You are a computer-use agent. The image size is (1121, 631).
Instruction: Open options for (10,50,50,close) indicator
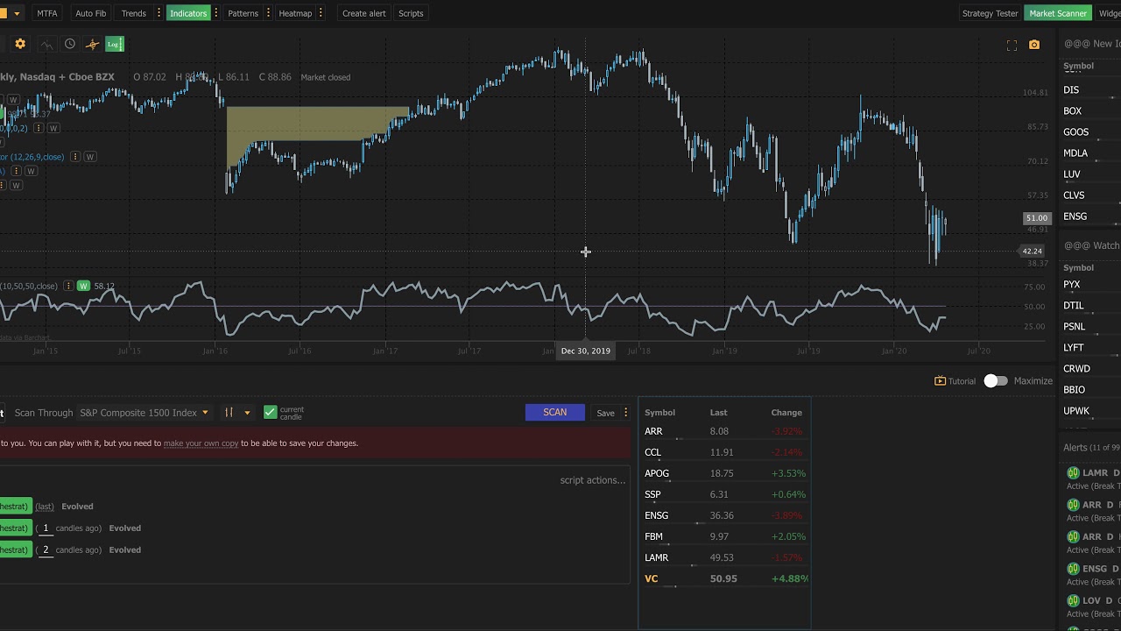67,286
